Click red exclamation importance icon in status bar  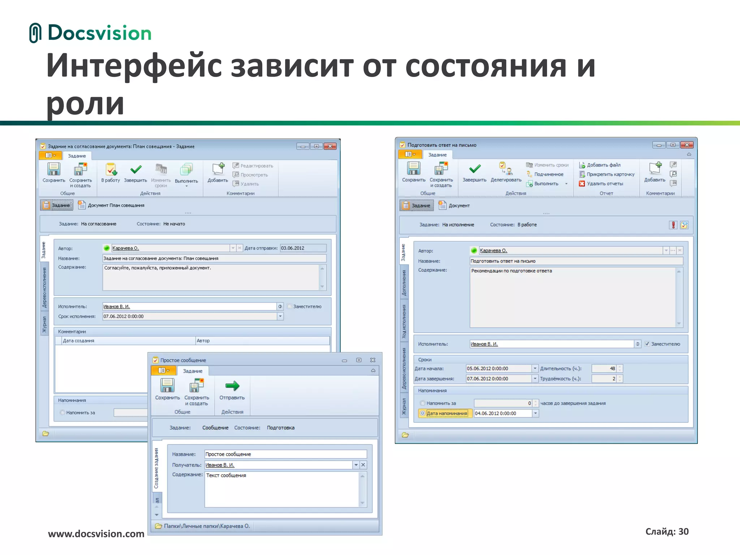coord(673,225)
